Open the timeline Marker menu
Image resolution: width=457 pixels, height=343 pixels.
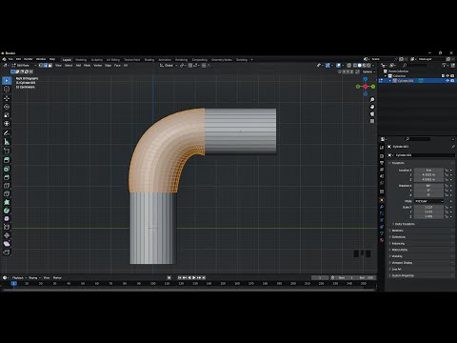(x=57, y=277)
